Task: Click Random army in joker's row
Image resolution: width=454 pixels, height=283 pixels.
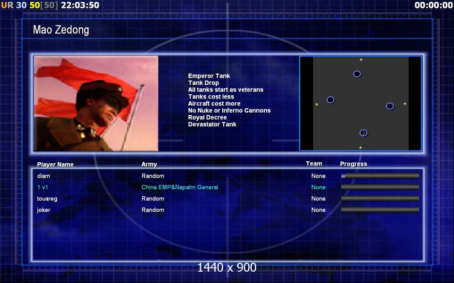Action: coord(153,210)
